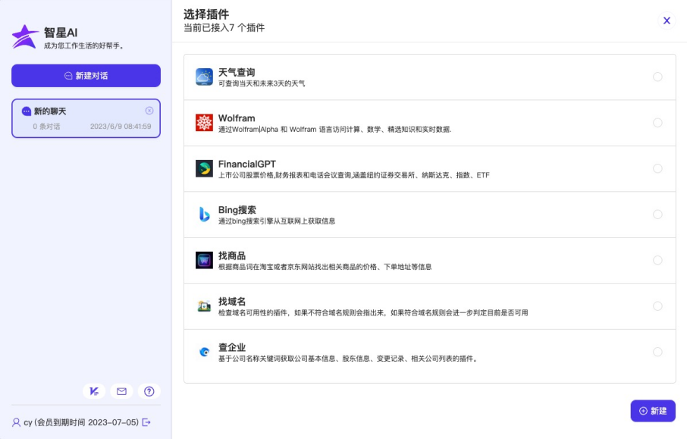Click the cy user account name
Viewport: 687px width, 439px height.
pyautogui.click(x=27, y=422)
